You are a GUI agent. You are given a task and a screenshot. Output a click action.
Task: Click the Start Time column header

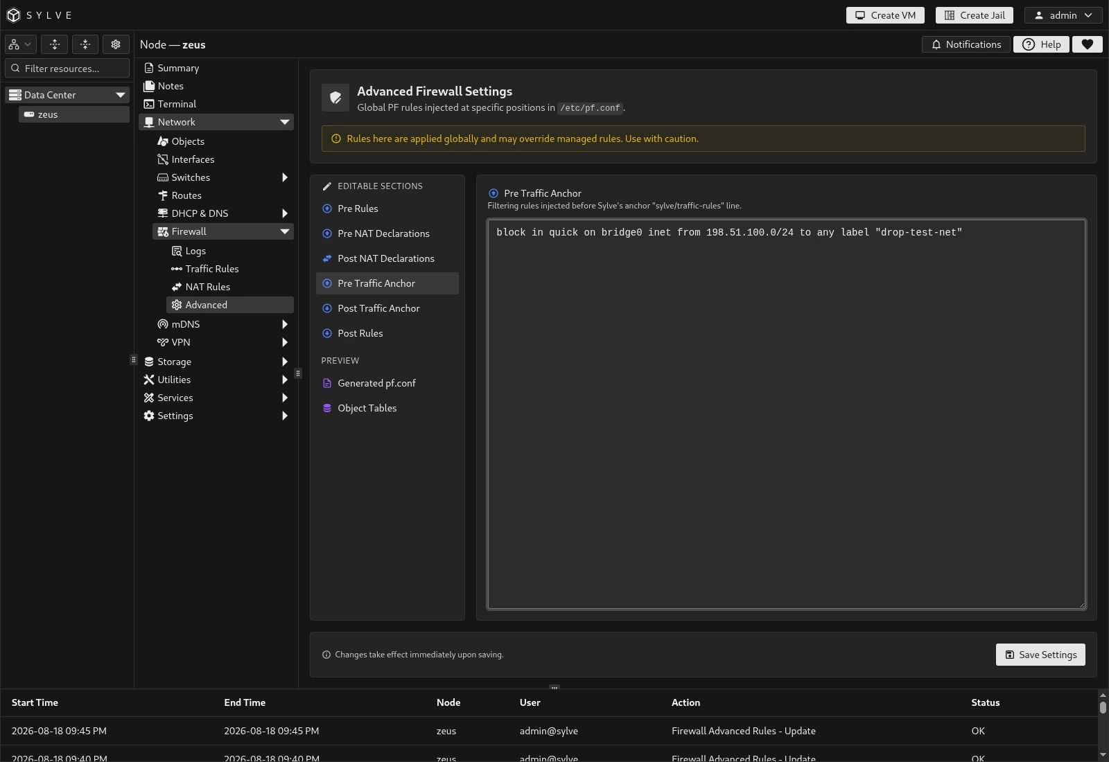pos(35,702)
